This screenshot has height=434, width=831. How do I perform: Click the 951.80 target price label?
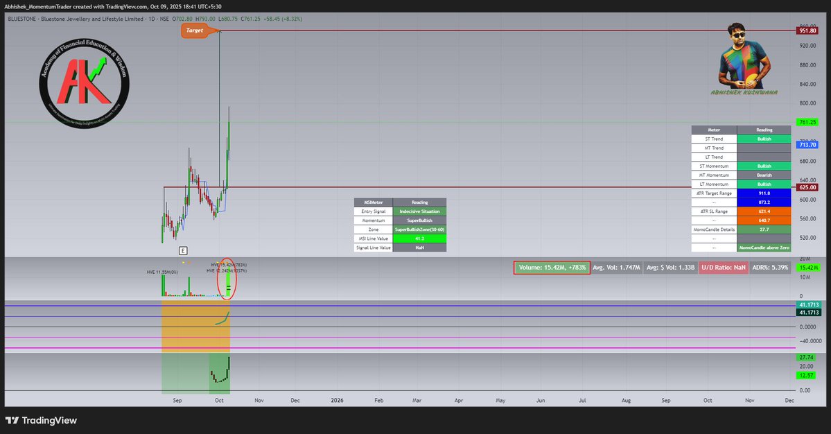[x=807, y=31]
